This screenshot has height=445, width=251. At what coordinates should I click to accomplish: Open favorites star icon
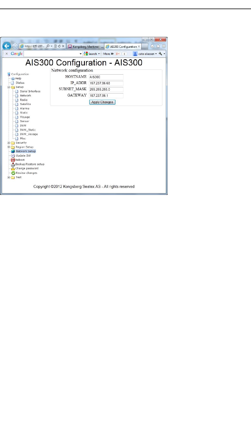(158, 46)
